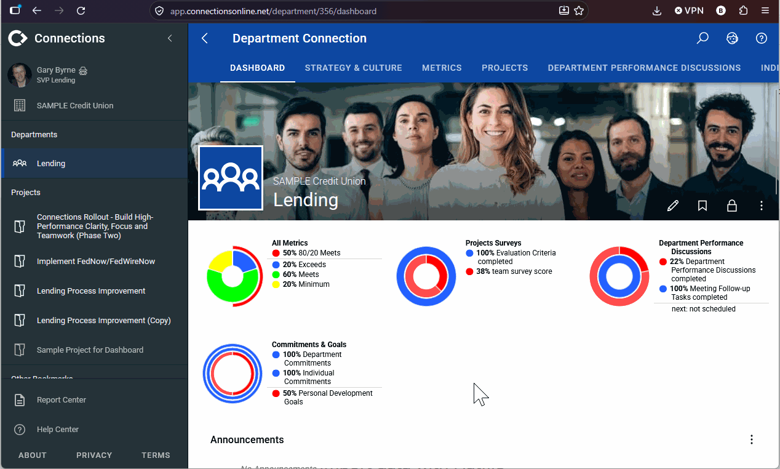This screenshot has width=780, height=469.
Task: Open the banner's three-dot more menu
Action: 762,206
